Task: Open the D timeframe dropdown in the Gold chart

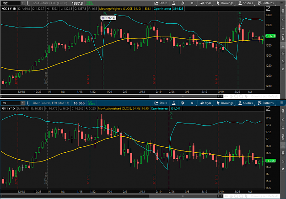Action: (193, 3)
